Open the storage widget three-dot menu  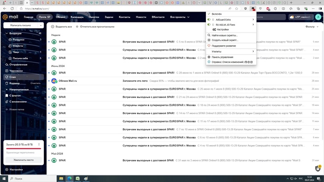click(x=39, y=145)
